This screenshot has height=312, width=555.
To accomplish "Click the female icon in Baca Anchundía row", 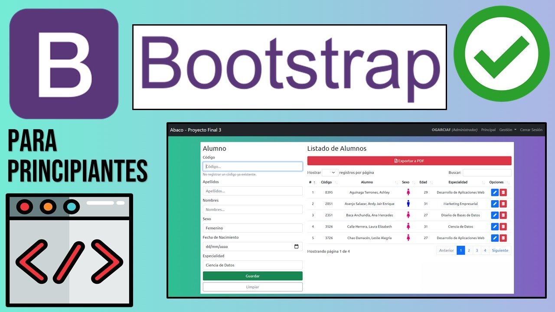I will (x=408, y=214).
